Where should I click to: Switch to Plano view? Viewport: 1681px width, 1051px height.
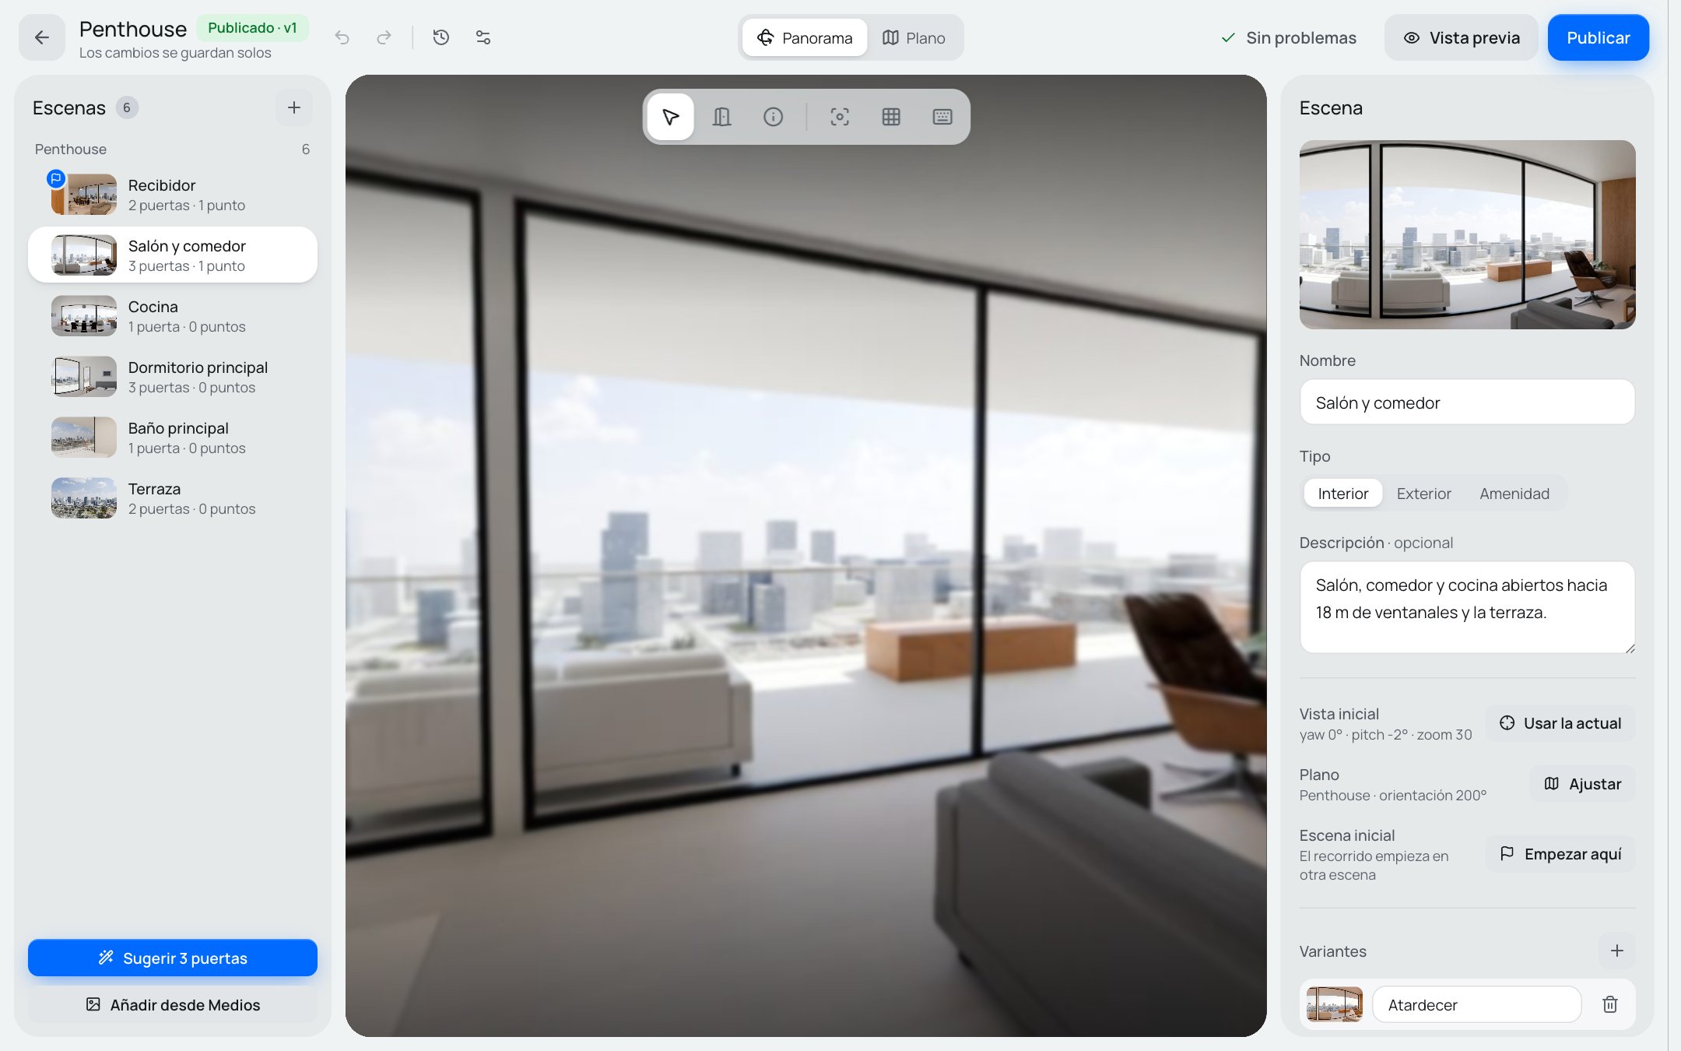tap(914, 37)
